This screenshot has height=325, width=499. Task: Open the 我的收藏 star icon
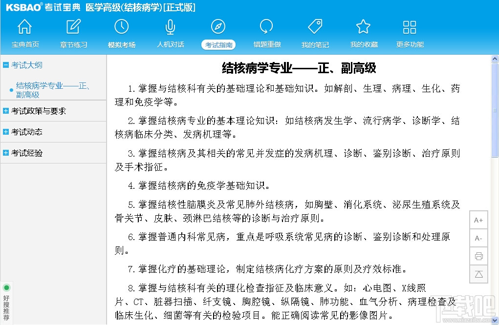tap(363, 26)
